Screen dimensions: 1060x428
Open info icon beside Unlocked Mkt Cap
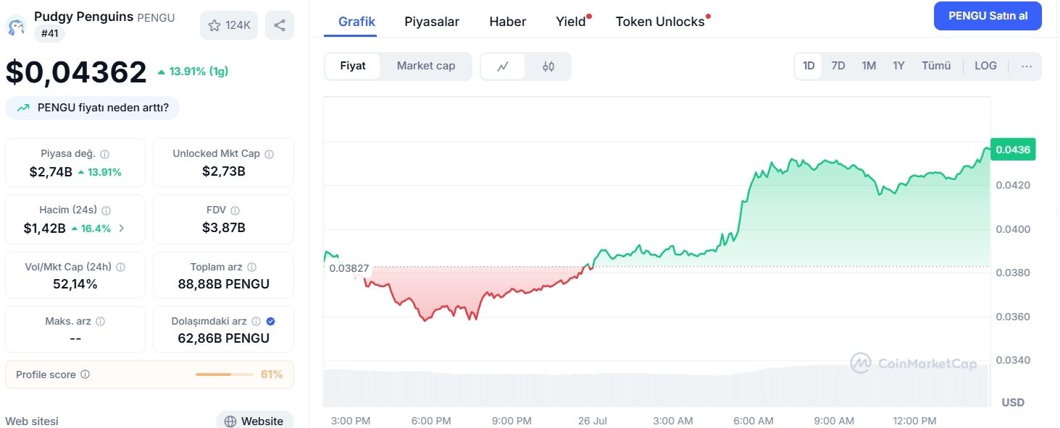(270, 154)
